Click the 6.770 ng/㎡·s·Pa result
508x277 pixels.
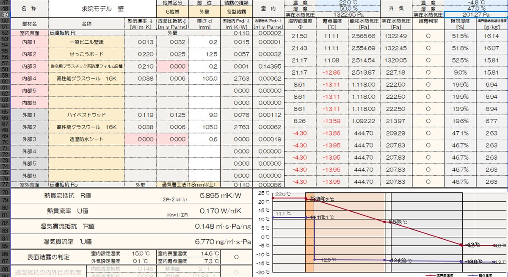[x=223, y=242]
